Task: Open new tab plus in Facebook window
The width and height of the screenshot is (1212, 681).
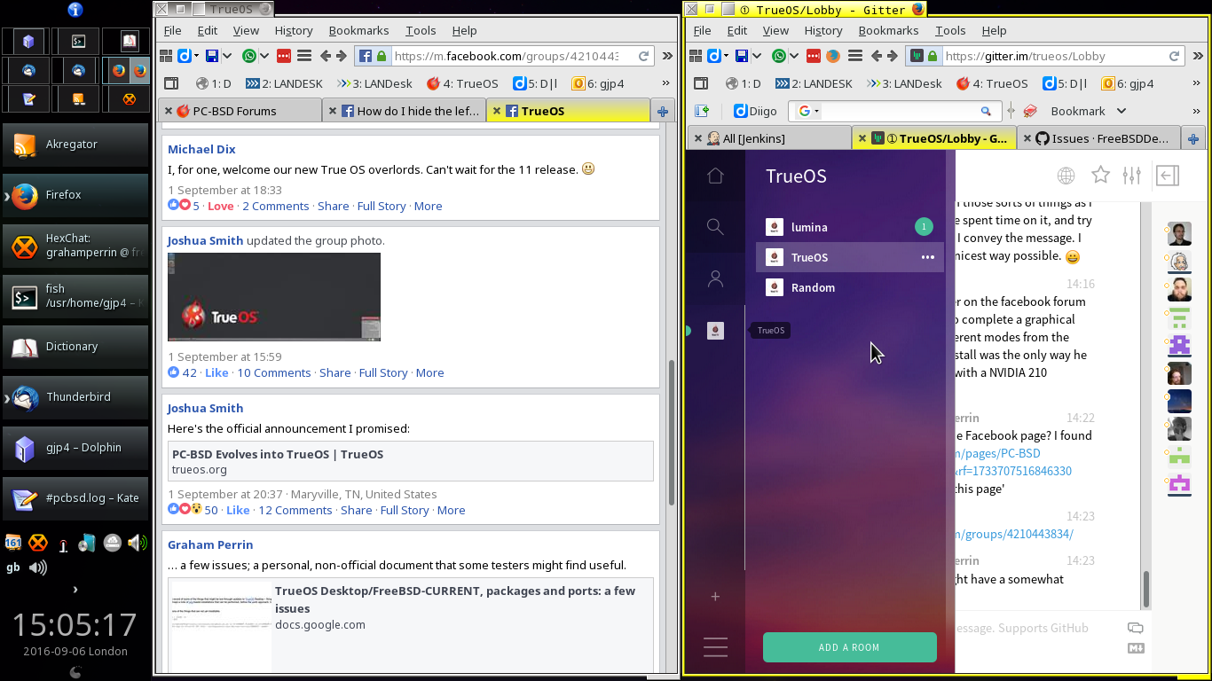Action: click(662, 111)
